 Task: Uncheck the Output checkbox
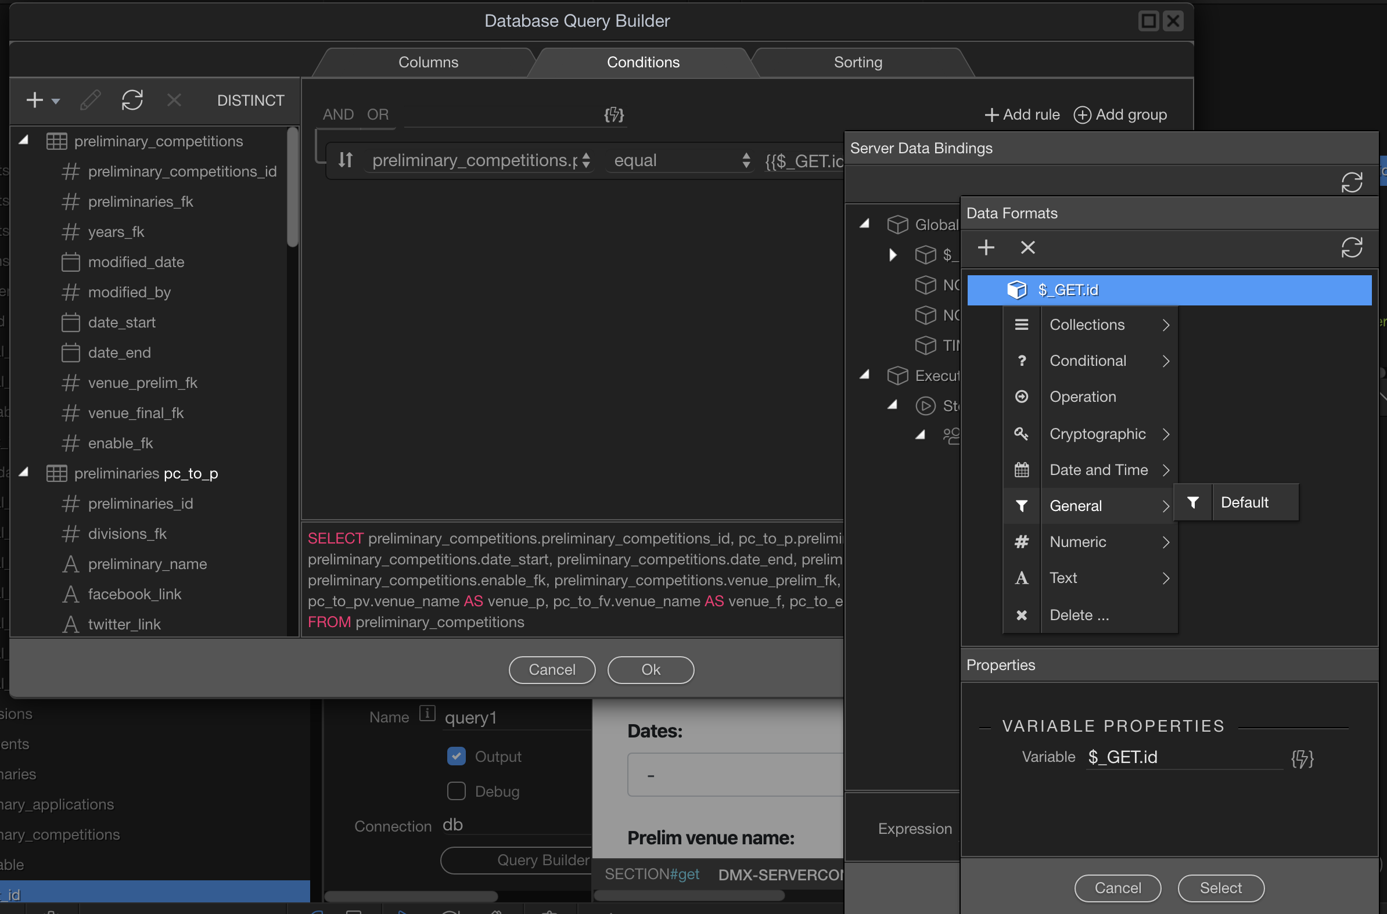pos(457,757)
